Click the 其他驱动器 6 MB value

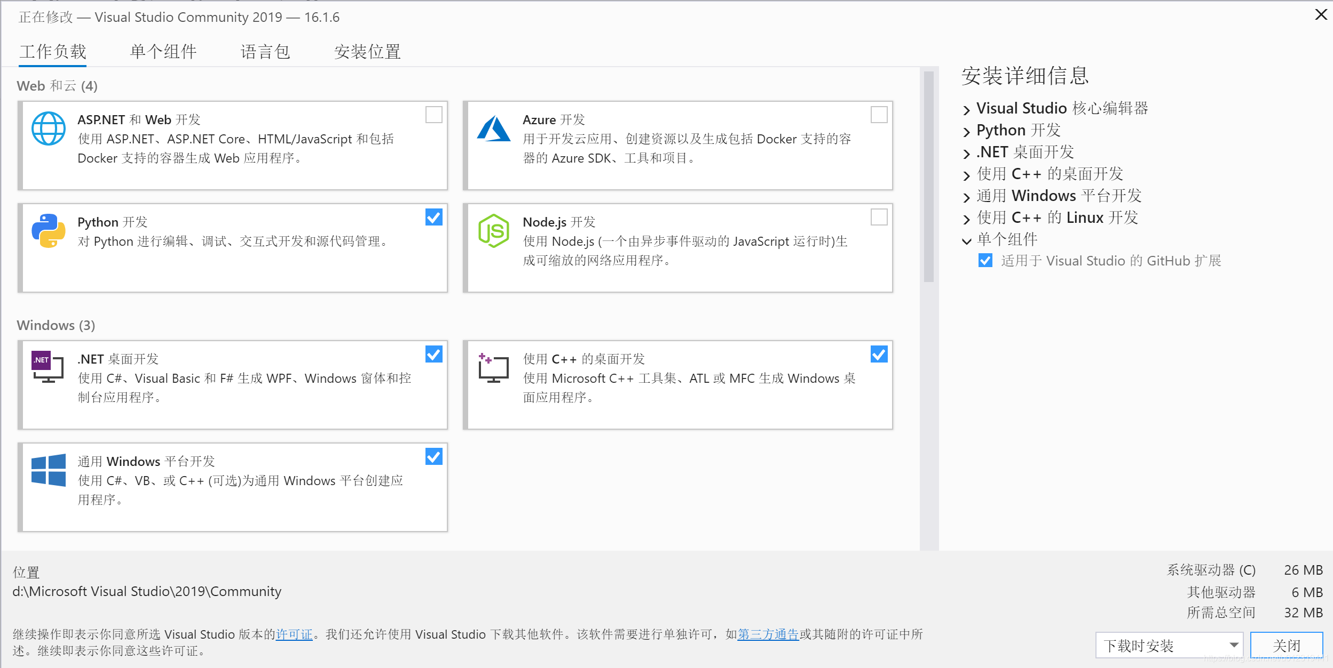pos(1307,592)
